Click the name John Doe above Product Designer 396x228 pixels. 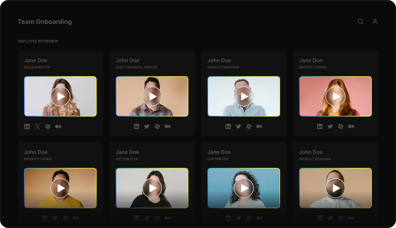pyautogui.click(x=311, y=152)
